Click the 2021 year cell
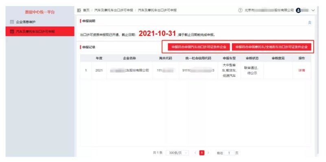Screen dimensions: 326x162 pyautogui.click(x=99, y=70)
